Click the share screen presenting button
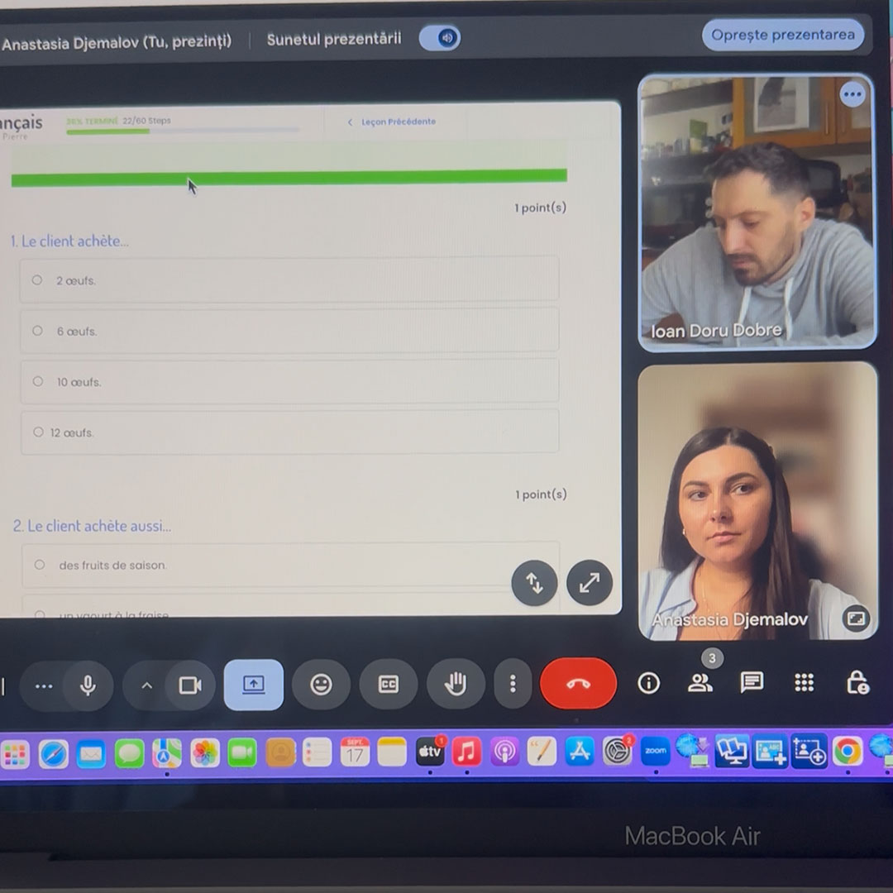Image resolution: width=893 pixels, height=893 pixels. pos(253,685)
